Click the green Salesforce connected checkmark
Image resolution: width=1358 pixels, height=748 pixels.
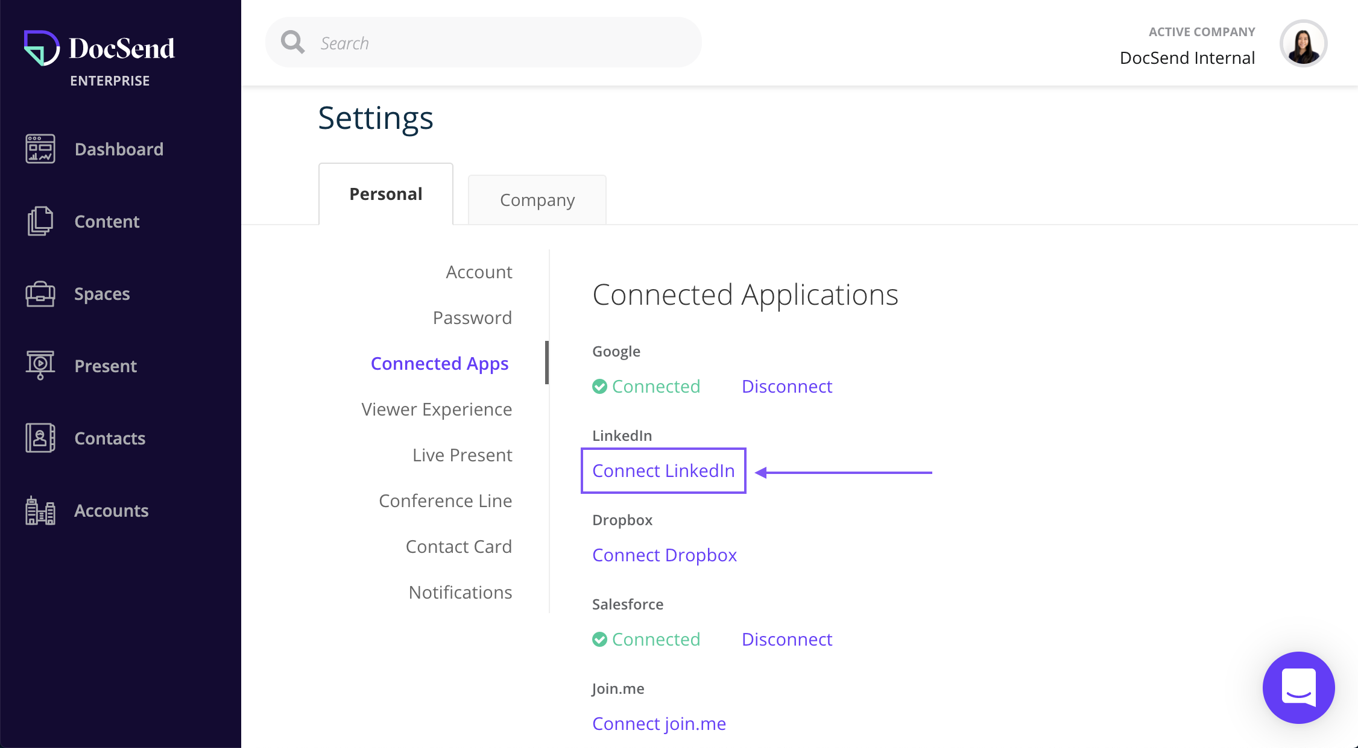coord(599,639)
